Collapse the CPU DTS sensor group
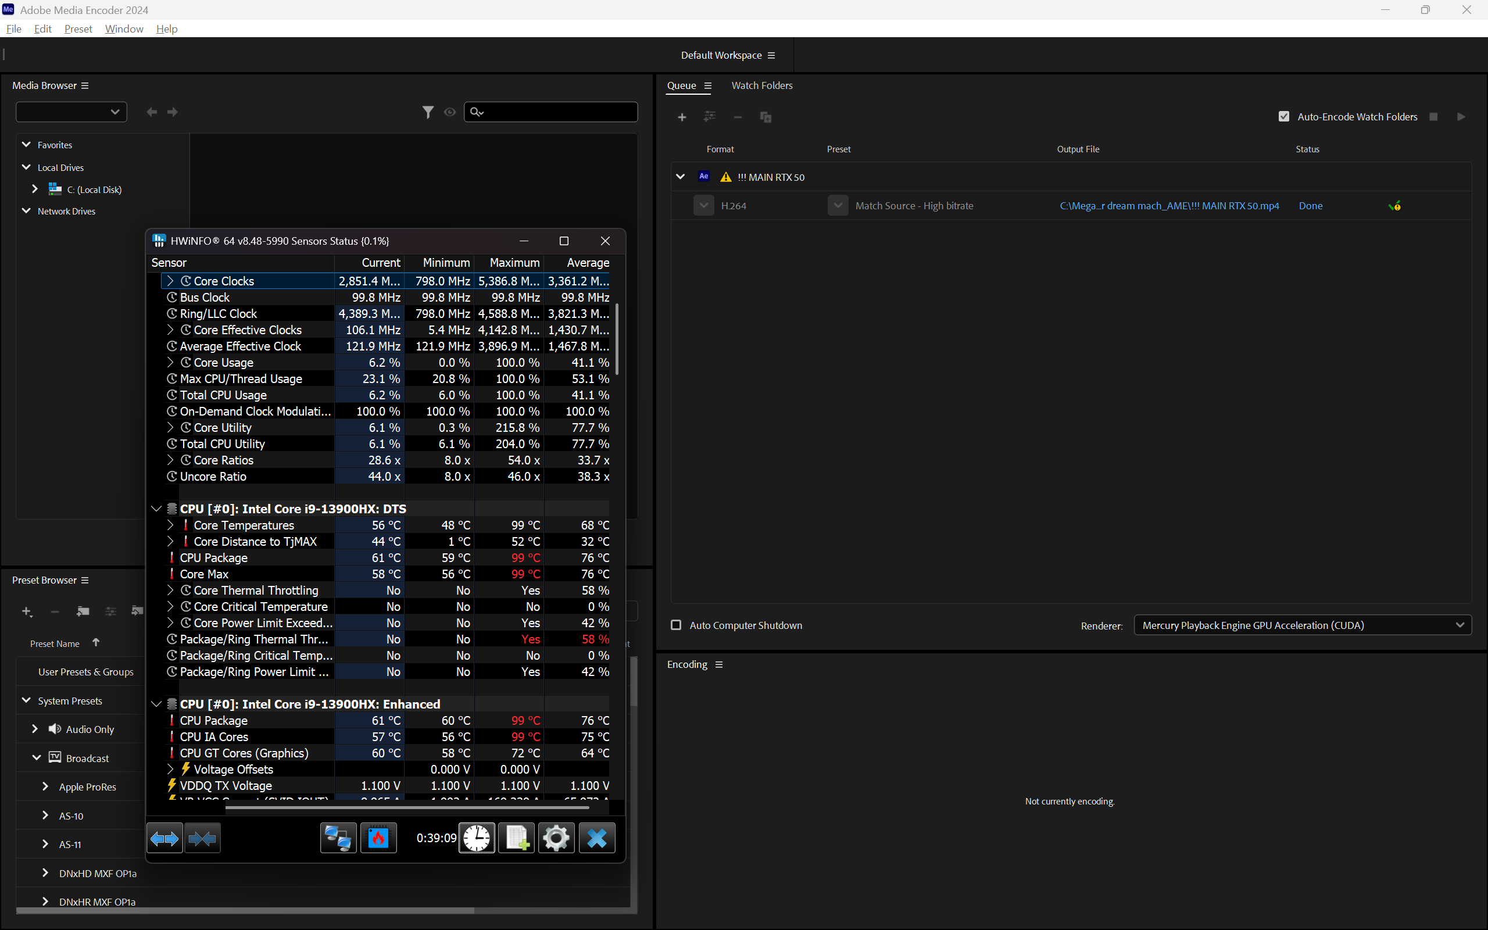This screenshot has height=930, width=1488. [x=156, y=509]
